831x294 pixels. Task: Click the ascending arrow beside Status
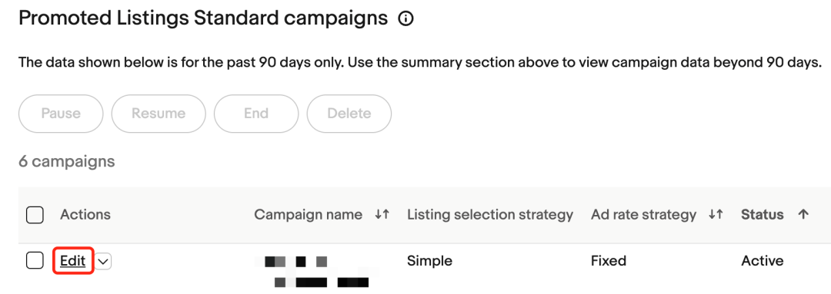point(803,215)
